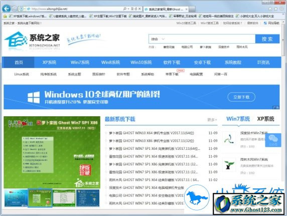Screen dimensions: 287x216
Task: Click the browser Forward arrow button
Action: [15, 9]
